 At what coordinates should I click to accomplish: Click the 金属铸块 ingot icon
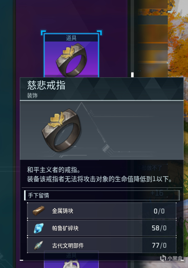point(39,211)
